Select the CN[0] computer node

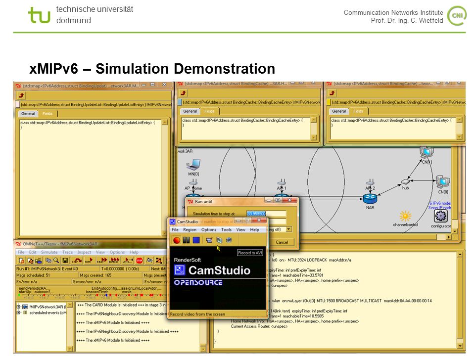pyautogui.click(x=443, y=181)
